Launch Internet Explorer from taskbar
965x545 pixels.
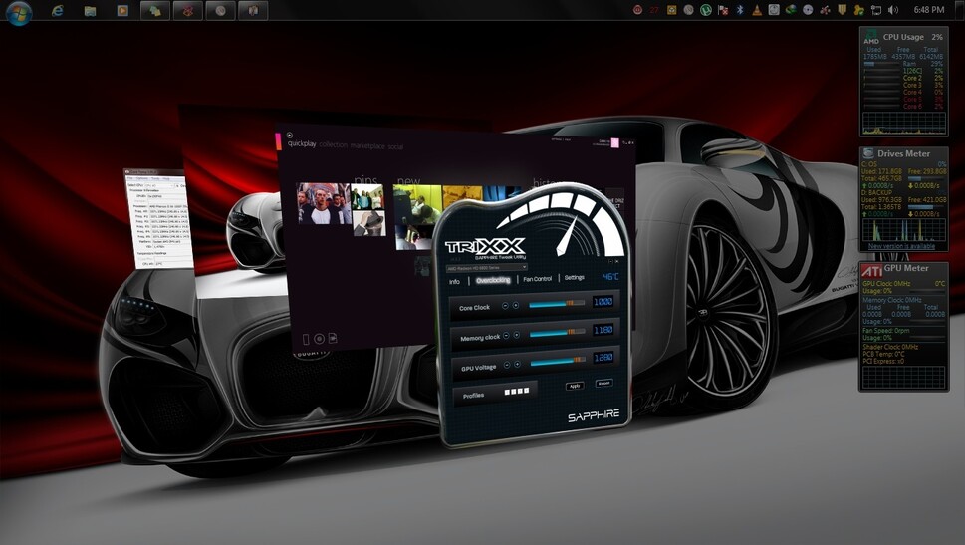tap(57, 11)
